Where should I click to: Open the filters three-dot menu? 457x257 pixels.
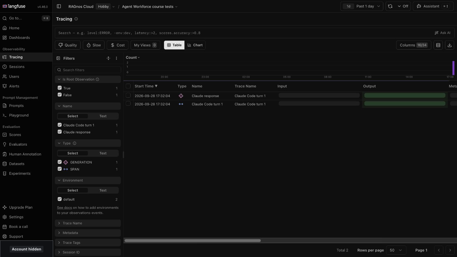(116, 58)
